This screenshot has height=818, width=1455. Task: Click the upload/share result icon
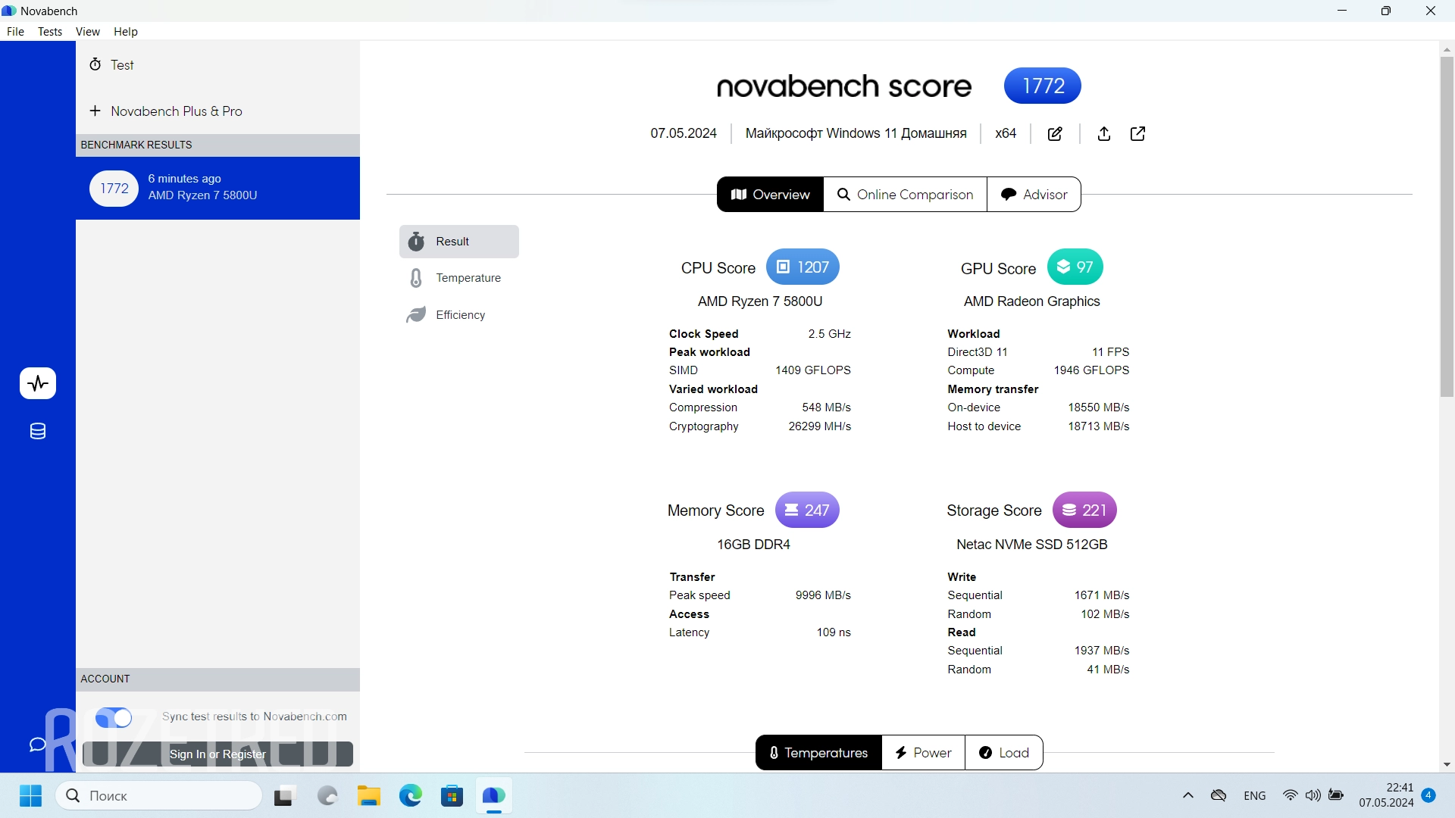coord(1104,134)
